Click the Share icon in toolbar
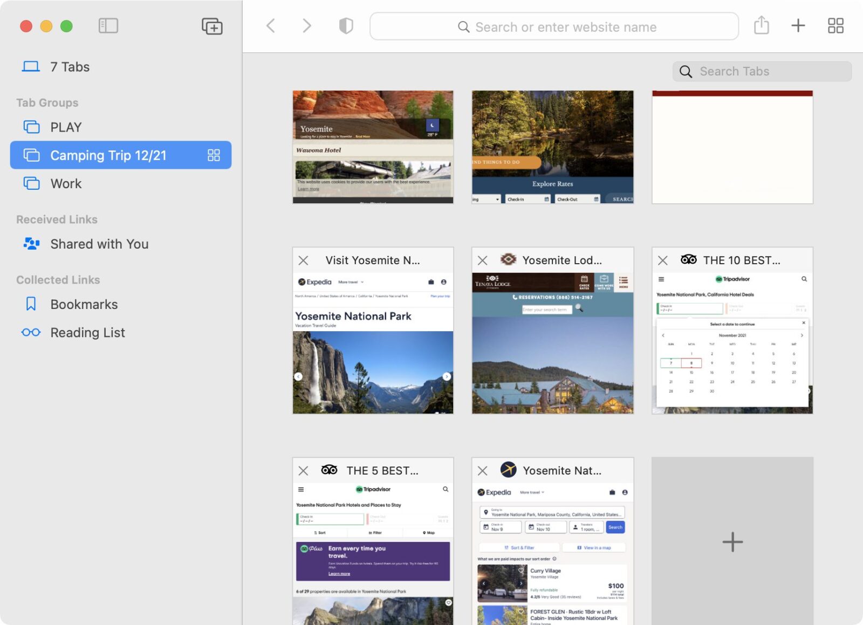 761,25
